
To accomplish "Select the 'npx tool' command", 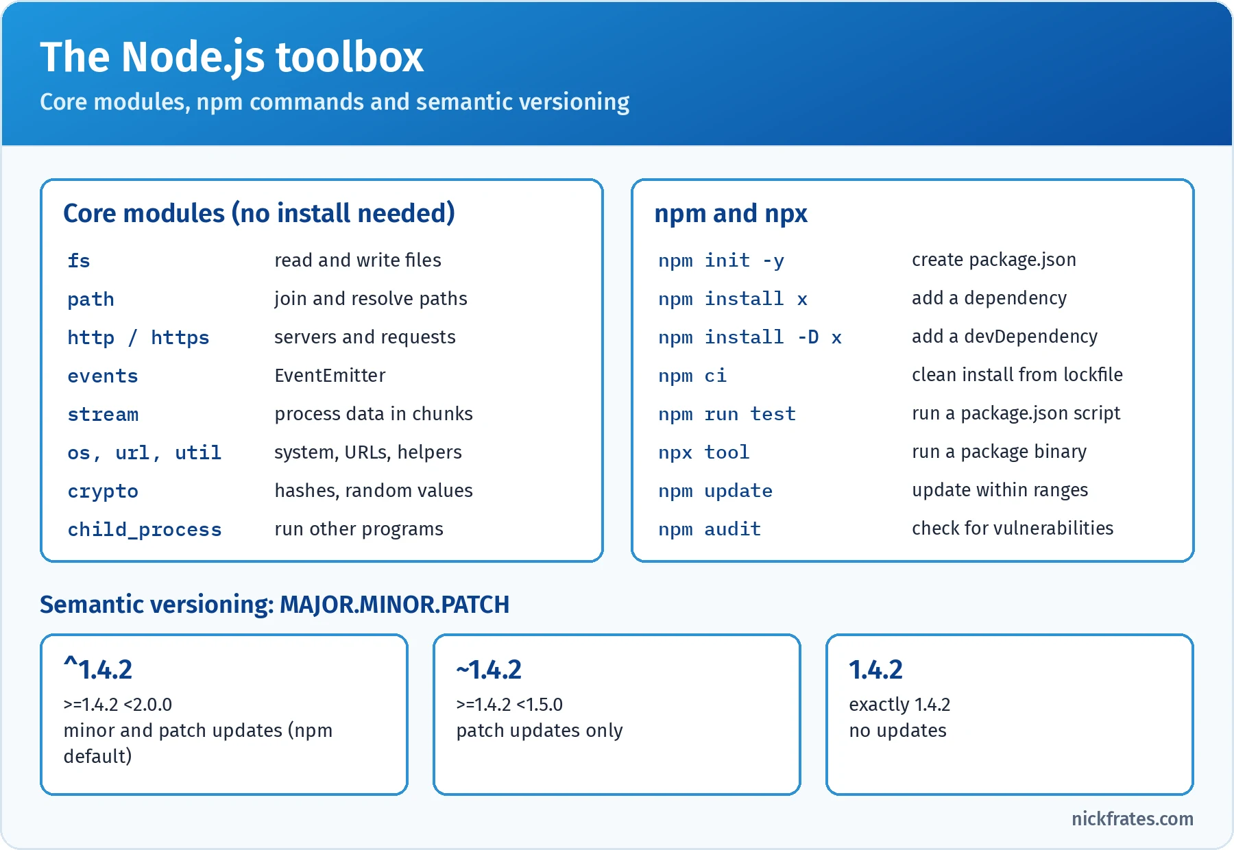I will pos(704,452).
